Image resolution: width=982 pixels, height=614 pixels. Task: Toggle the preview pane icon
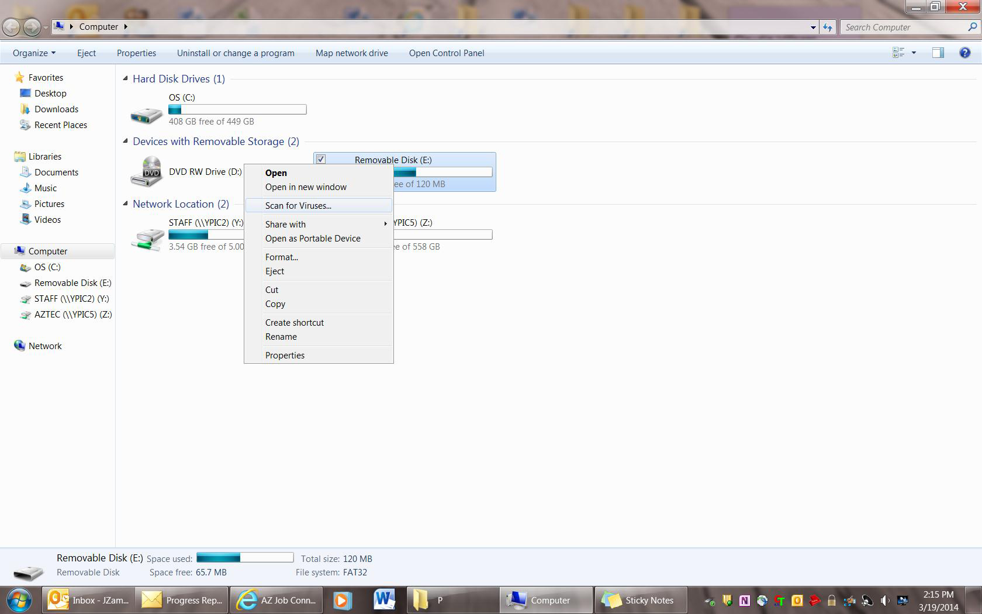pos(938,53)
